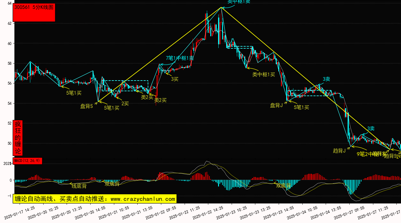
Task: Click the 3买 buy point marker
Action: coord(175,79)
